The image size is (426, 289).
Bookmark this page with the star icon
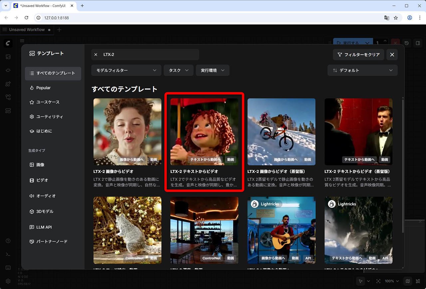(x=396, y=18)
